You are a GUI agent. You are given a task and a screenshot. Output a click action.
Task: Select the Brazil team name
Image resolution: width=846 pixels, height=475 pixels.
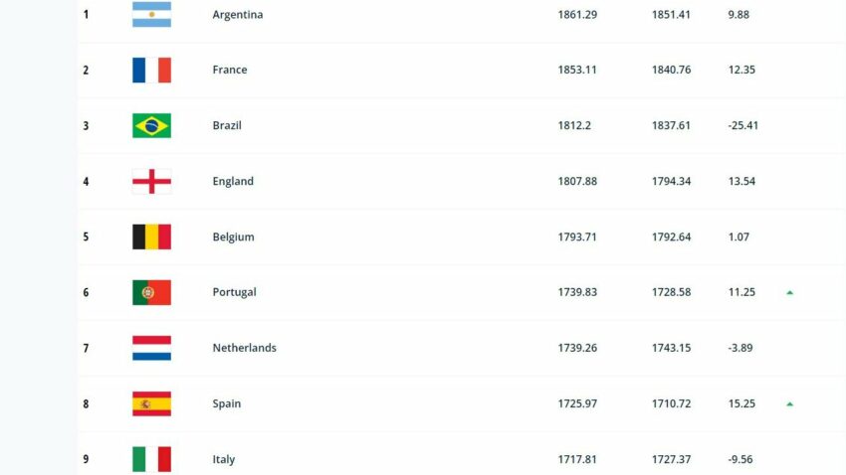(227, 125)
